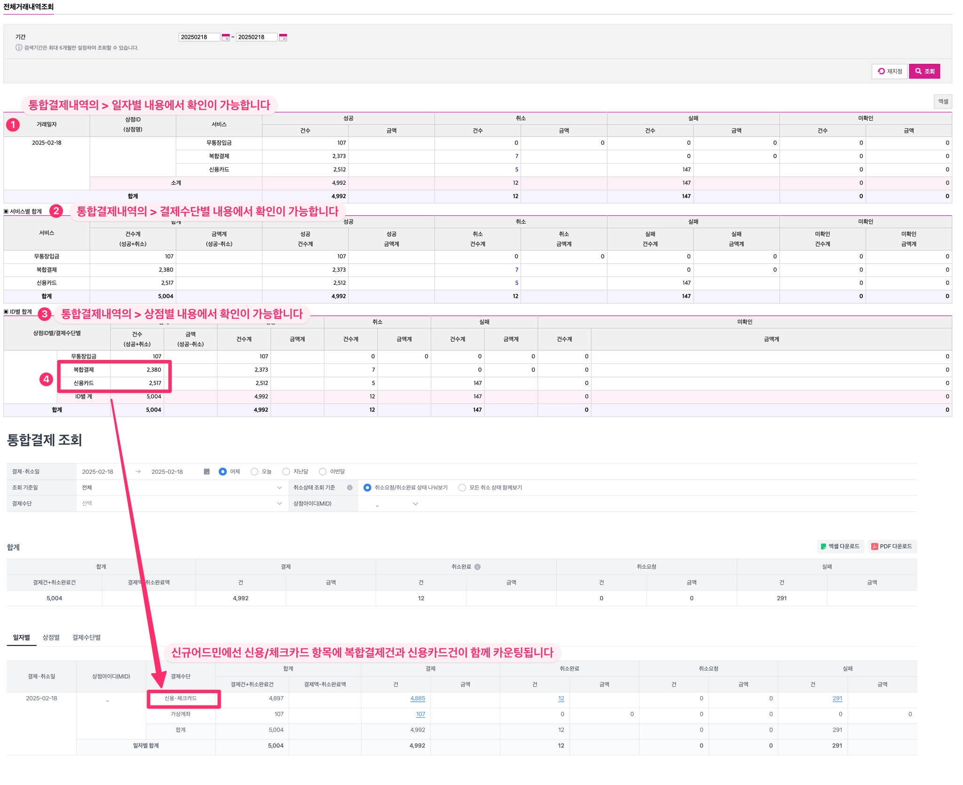Click the 재지정 reset button
Viewport: 963px width, 785px height.
(x=889, y=71)
